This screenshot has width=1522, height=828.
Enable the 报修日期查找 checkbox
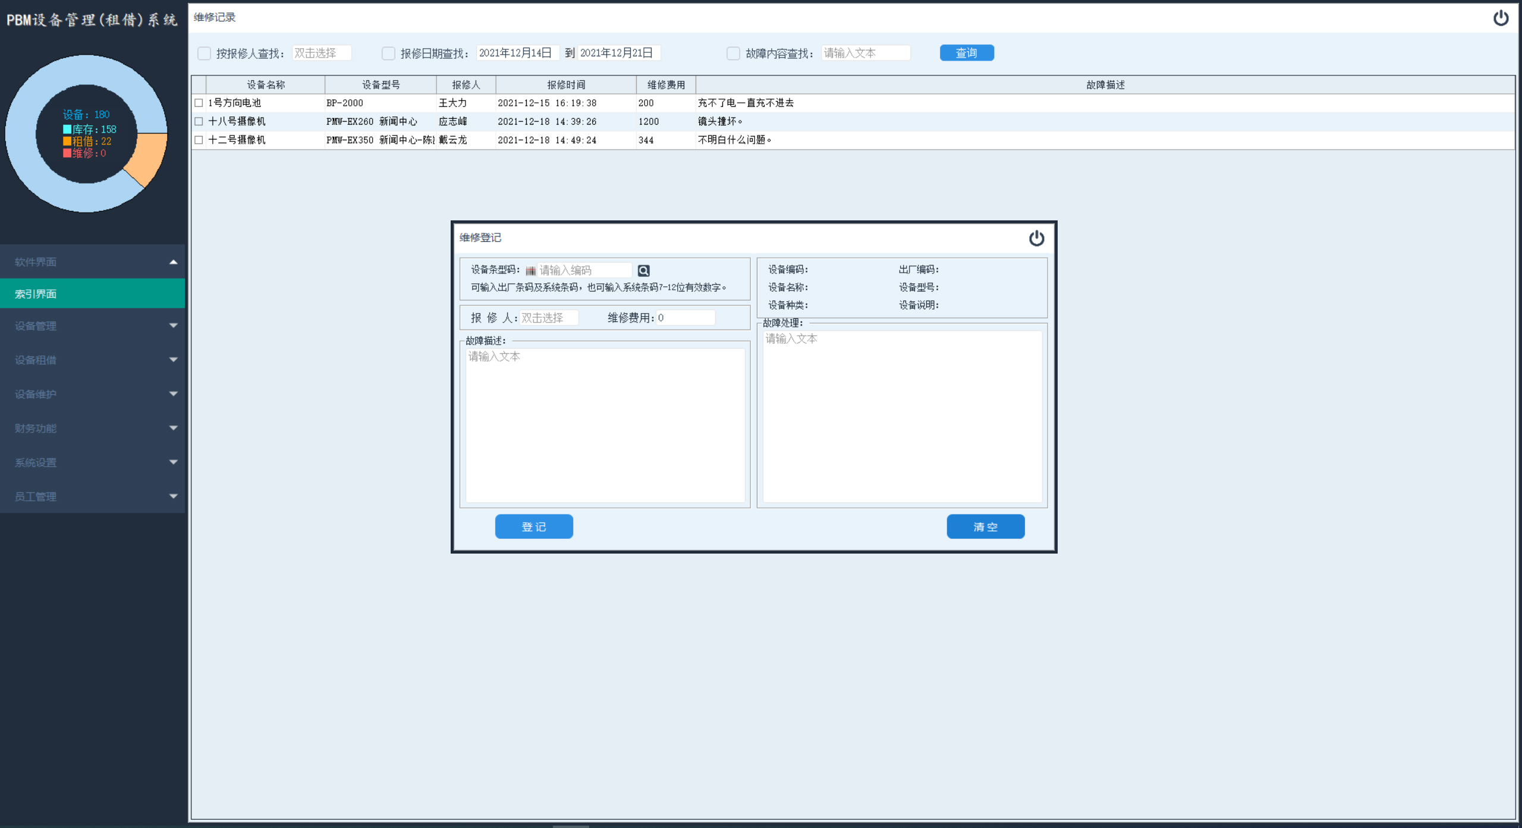tap(388, 53)
